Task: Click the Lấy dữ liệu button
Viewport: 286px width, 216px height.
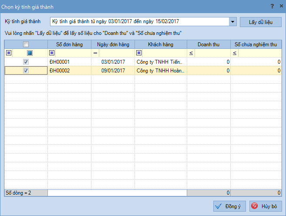Action: [260, 21]
